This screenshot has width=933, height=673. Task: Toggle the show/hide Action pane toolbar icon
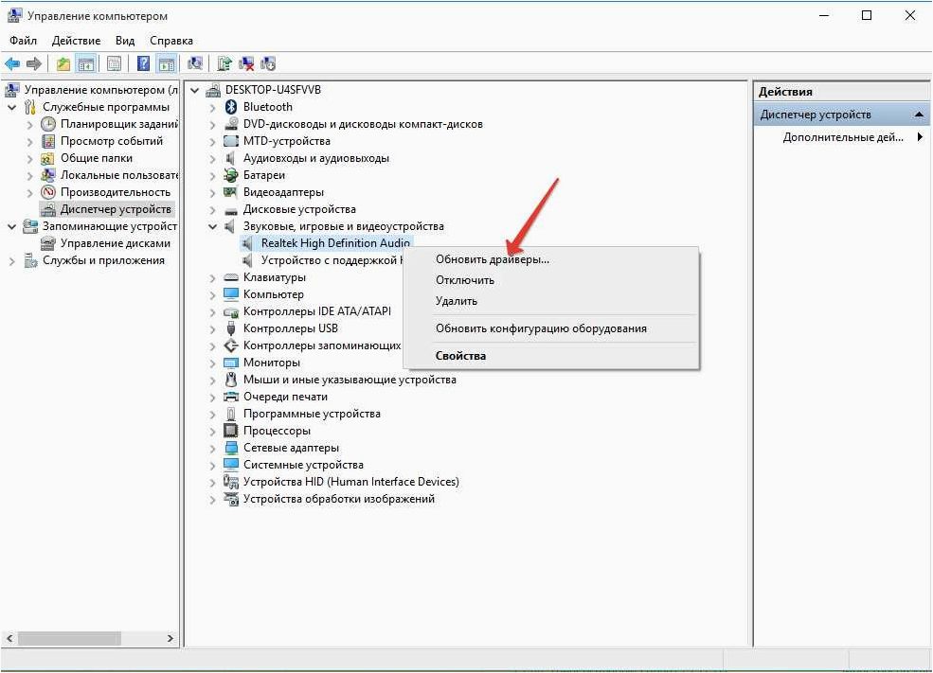[x=167, y=63]
